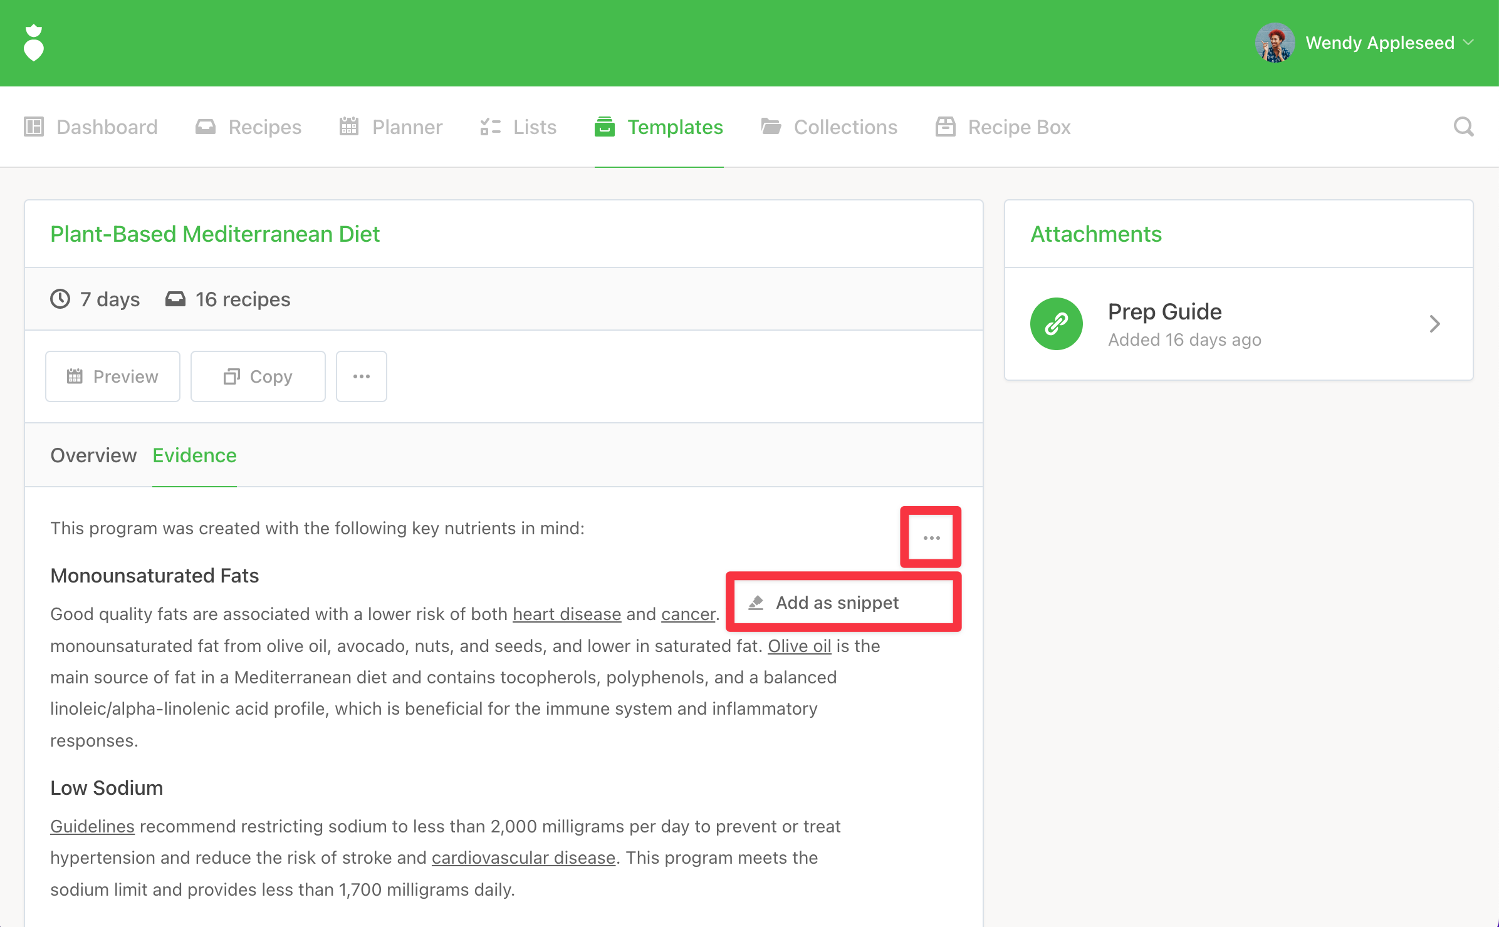Click Wendy Appleseed's profile avatar
1499x927 pixels.
point(1275,43)
